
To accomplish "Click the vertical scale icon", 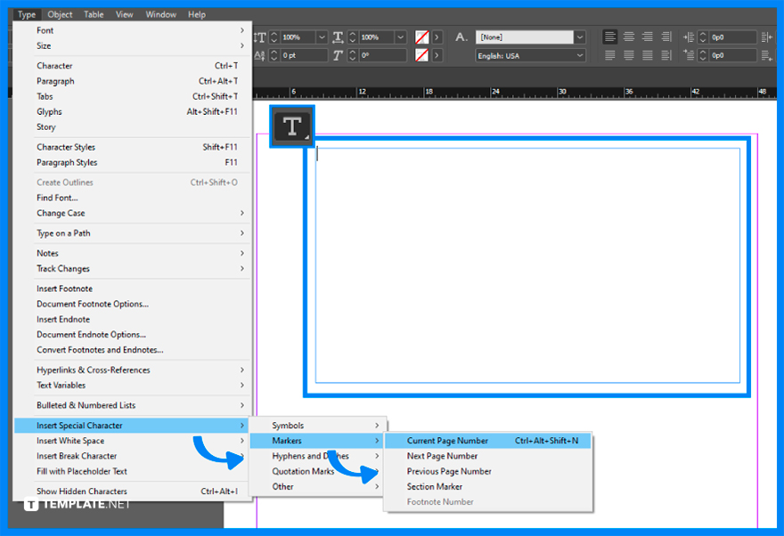I will point(259,37).
